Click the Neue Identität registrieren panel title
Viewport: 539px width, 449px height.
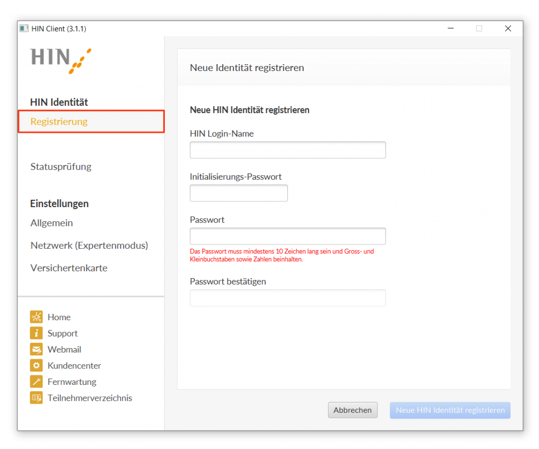tap(247, 68)
